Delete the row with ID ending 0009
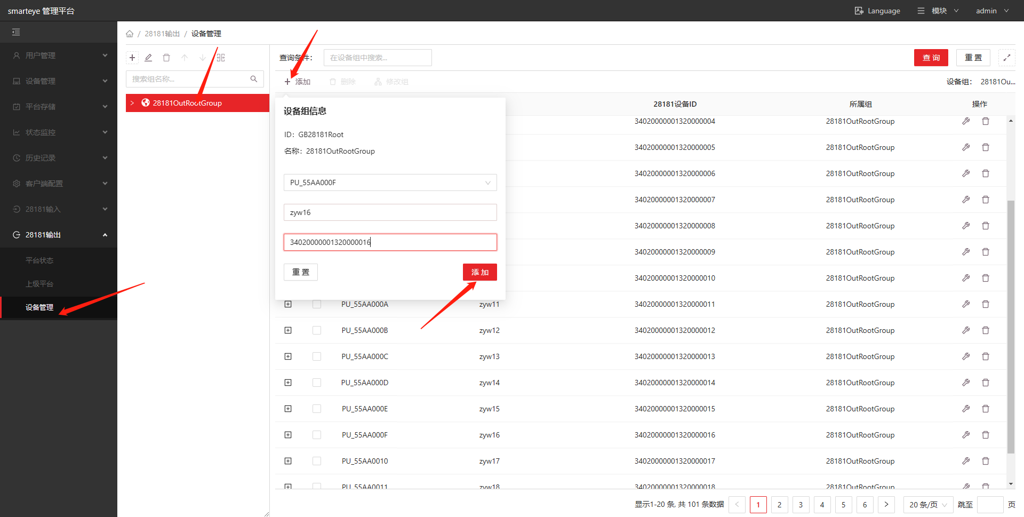The height and width of the screenshot is (517, 1024). [x=986, y=252]
